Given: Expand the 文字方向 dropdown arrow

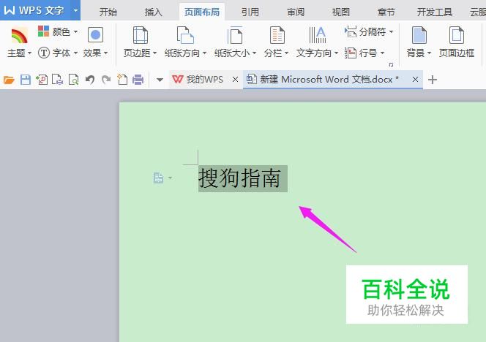Looking at the screenshot, I should tap(336, 53).
